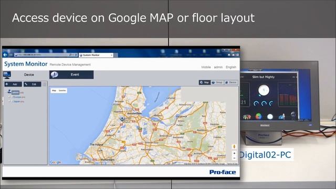Click the The Hague label on the map
The height and width of the screenshot is (189, 336).
pos(97,144)
